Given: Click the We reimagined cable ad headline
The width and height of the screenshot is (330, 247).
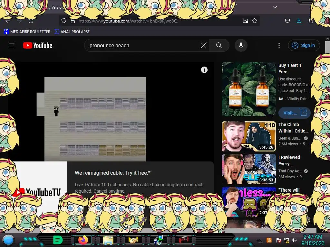Looking at the screenshot, I should (112, 173).
